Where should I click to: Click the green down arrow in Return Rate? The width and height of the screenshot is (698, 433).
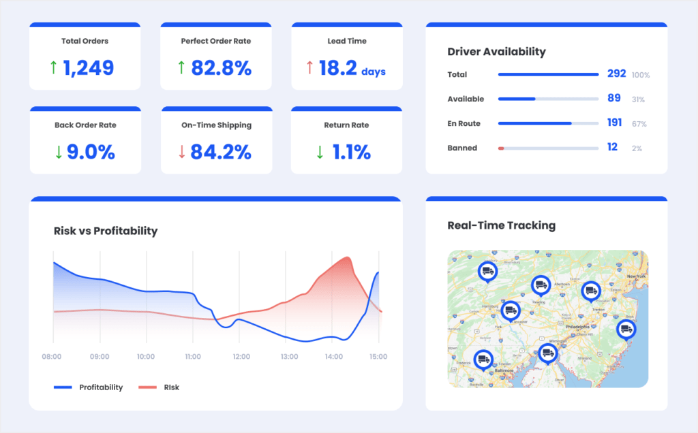(x=320, y=153)
